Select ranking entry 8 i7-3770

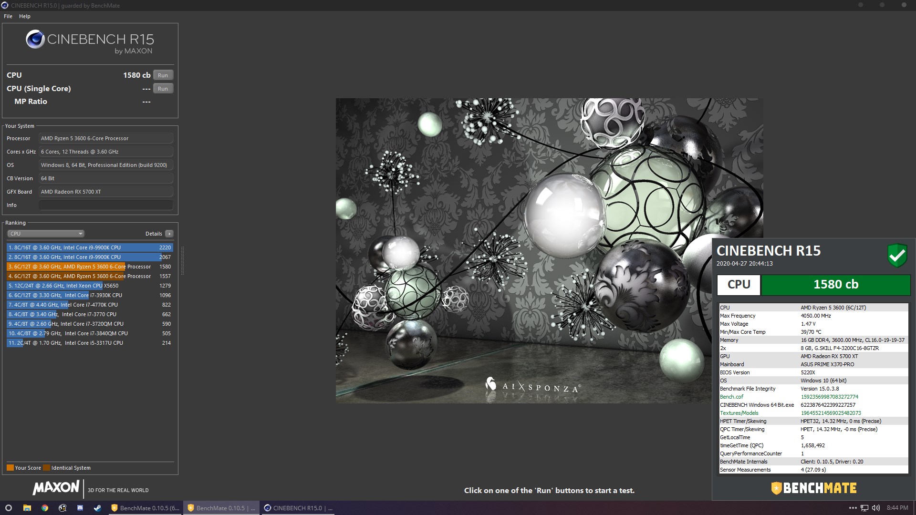click(90, 314)
